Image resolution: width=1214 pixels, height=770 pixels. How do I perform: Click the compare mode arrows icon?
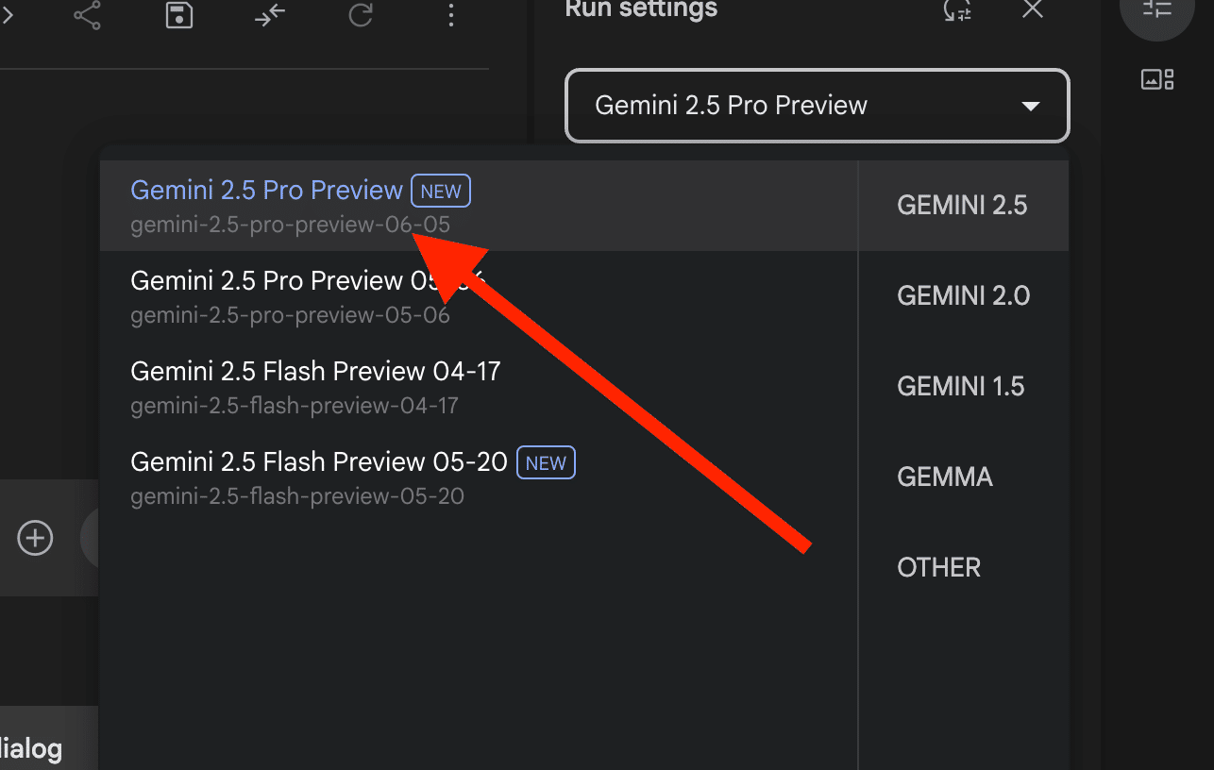[x=270, y=15]
